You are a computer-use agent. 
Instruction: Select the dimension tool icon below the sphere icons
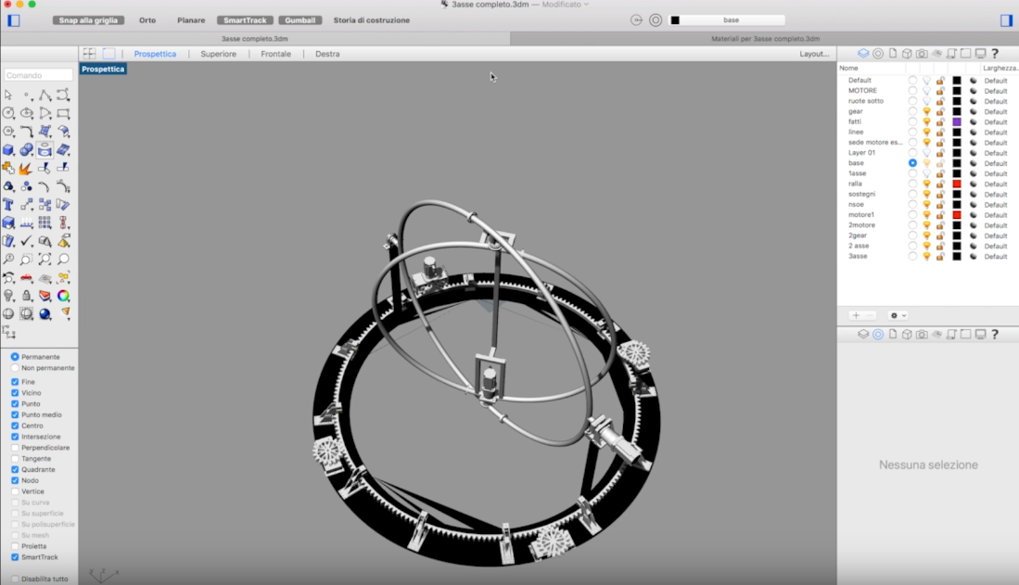coord(9,333)
